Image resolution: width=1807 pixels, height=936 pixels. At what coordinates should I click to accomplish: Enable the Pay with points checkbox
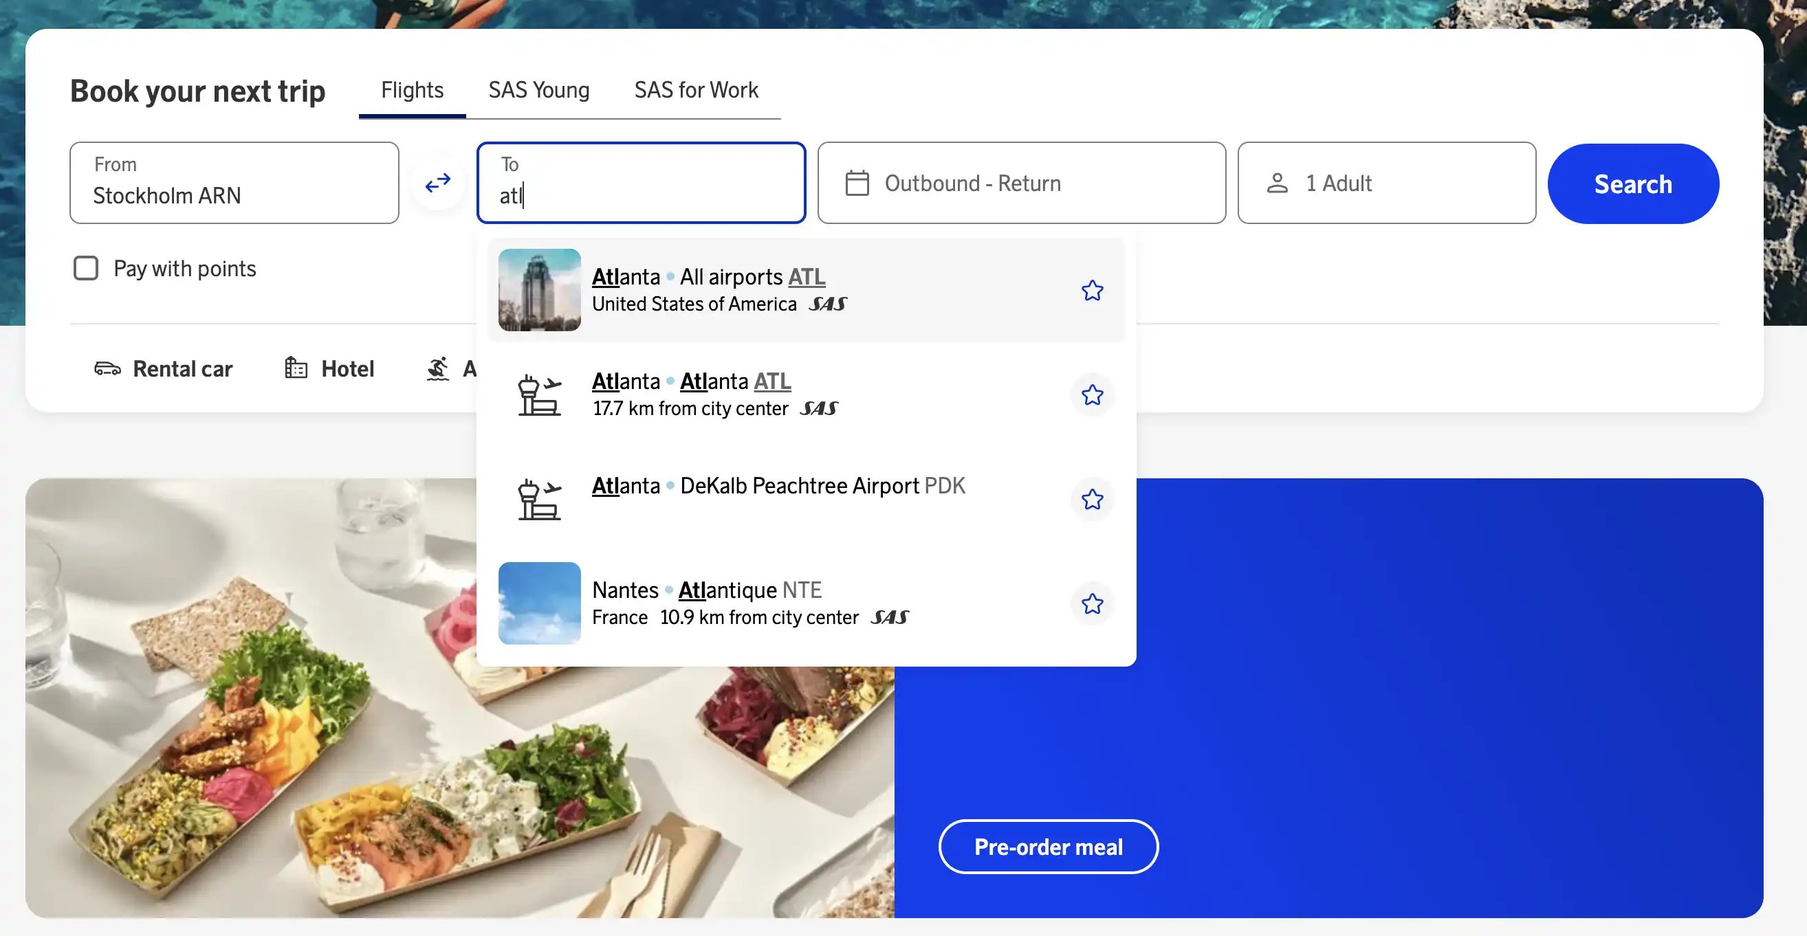85,268
